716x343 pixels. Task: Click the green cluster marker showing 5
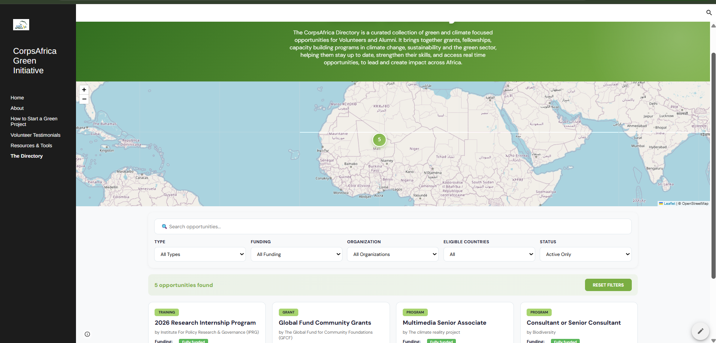coord(379,140)
